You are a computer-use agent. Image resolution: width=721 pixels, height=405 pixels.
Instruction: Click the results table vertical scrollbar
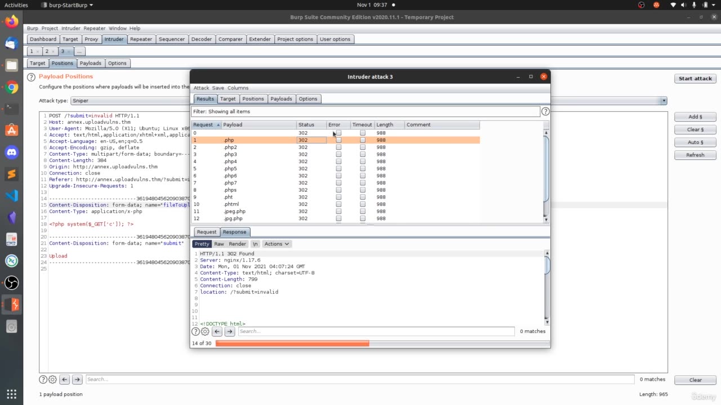point(546,175)
